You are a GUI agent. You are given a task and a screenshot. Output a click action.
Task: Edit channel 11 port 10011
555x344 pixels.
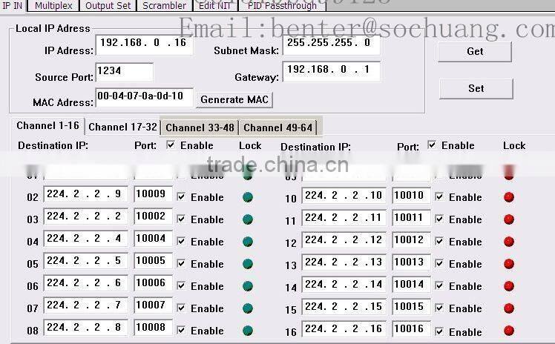click(411, 218)
